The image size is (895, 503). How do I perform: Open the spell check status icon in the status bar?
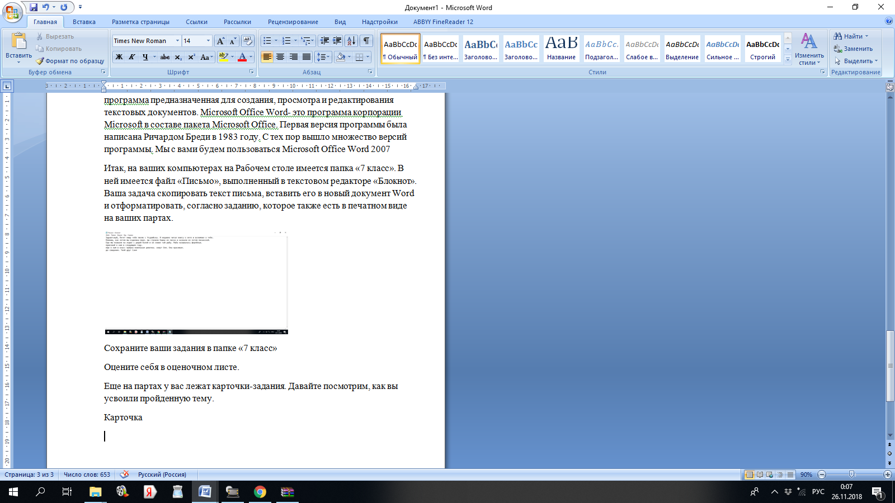[x=124, y=474]
